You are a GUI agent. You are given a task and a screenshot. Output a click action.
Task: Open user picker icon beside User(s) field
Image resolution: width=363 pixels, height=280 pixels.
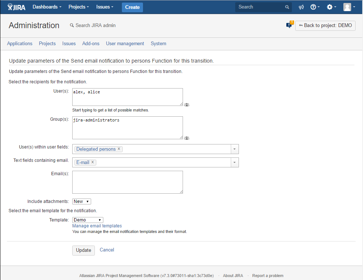click(x=187, y=104)
